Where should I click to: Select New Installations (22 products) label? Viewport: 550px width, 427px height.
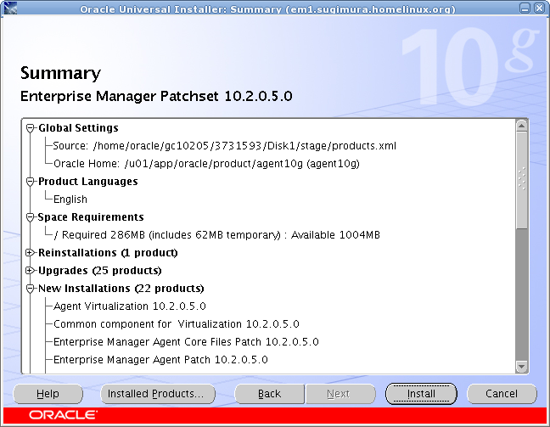pos(121,289)
